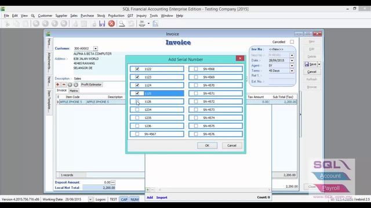371x208 pixels.
Task: Click the Add link in serial panel
Action: pos(150,198)
